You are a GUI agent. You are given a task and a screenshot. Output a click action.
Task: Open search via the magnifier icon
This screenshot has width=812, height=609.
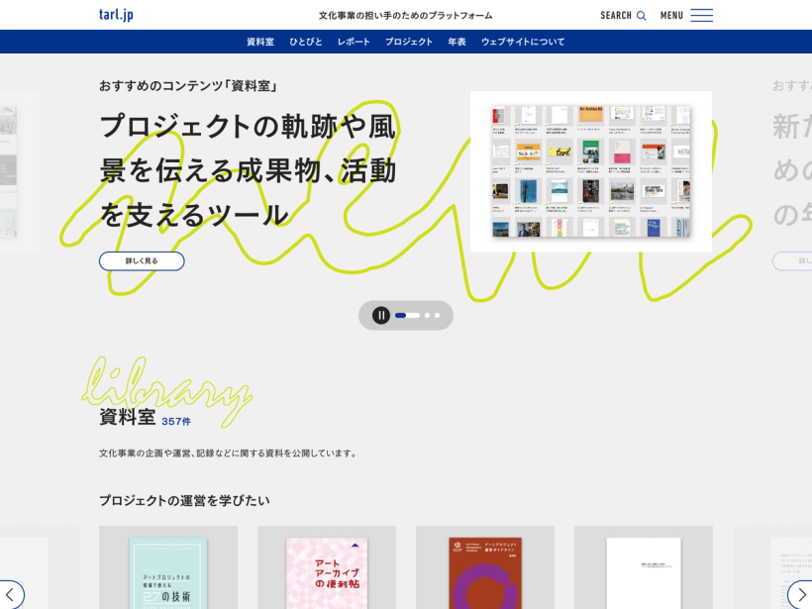[641, 16]
